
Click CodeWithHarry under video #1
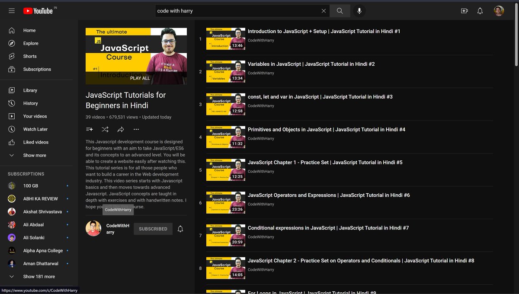coord(261,40)
